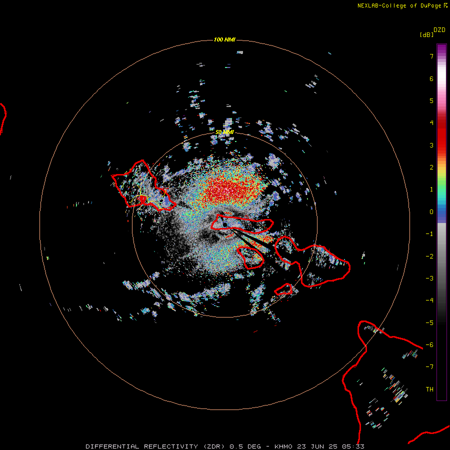
Task: Click the -7 dB scale value
Action: 429,367
